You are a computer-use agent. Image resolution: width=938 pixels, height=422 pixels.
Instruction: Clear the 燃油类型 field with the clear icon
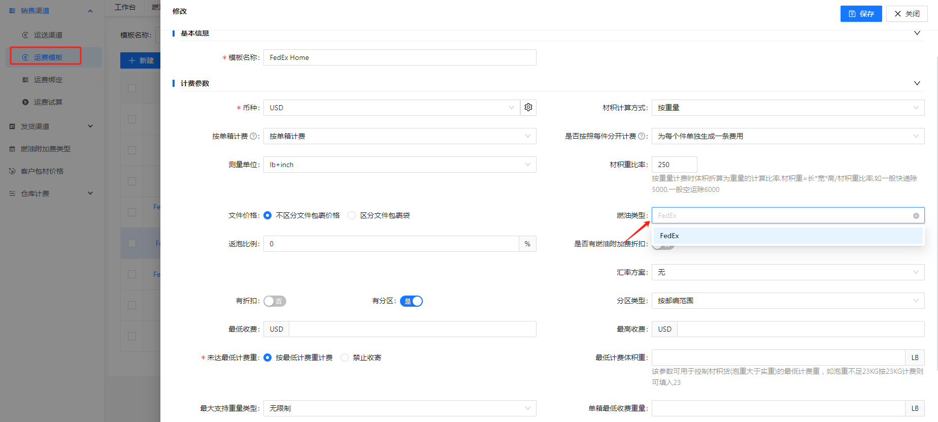[x=916, y=216]
